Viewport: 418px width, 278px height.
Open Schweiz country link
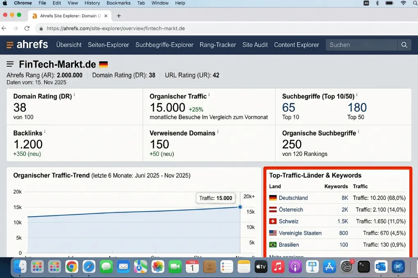(288, 221)
